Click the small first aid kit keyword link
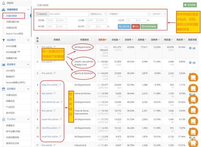Viewport: 201px width, 147px height. 49,137
